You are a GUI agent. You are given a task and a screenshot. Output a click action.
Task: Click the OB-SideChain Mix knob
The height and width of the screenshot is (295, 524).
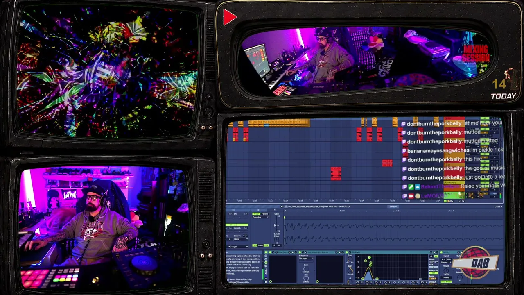tap(305, 279)
